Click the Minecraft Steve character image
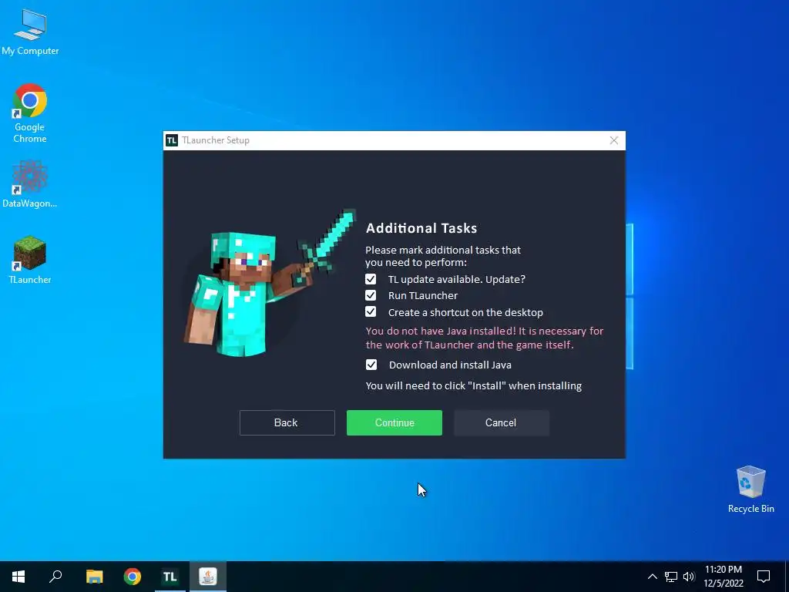The image size is (789, 592). click(x=270, y=284)
